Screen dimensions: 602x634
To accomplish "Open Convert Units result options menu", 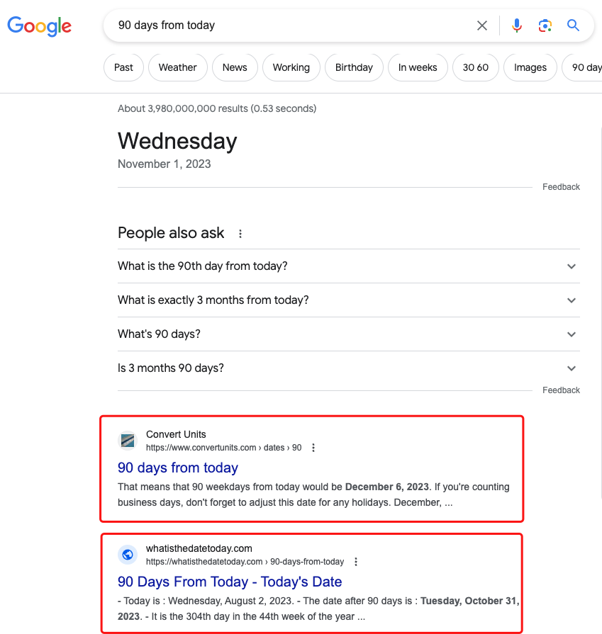I will pyautogui.click(x=313, y=448).
